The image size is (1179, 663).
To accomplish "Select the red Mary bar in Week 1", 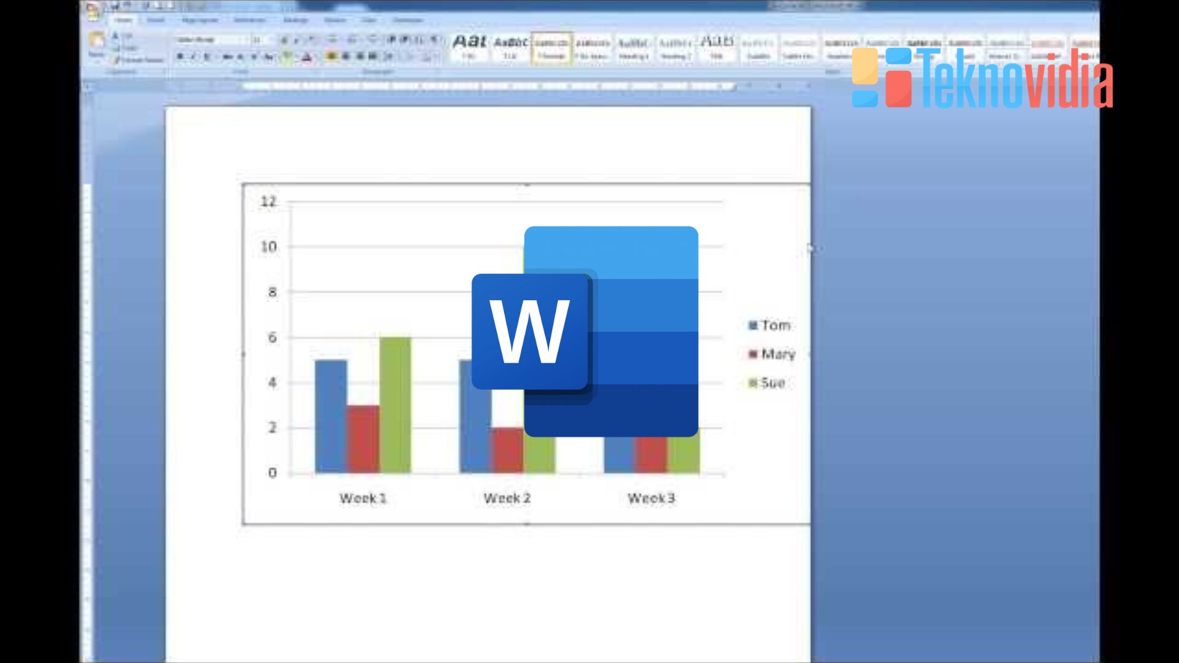I will (363, 439).
